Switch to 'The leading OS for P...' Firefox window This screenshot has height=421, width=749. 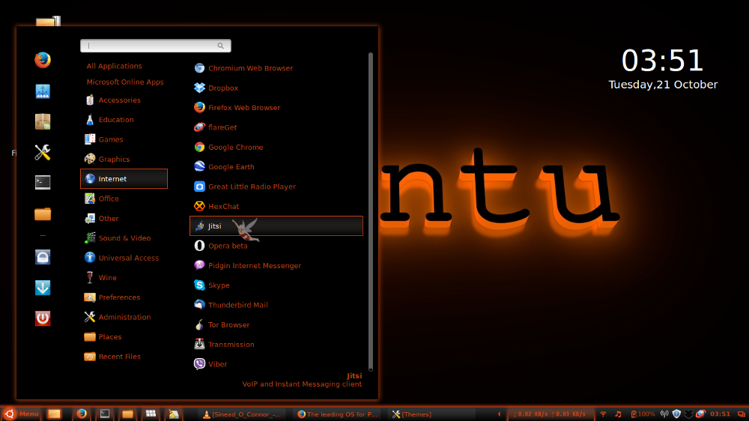point(338,414)
